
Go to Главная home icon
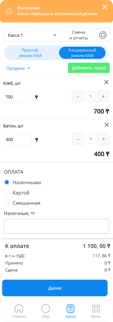pos(19,311)
